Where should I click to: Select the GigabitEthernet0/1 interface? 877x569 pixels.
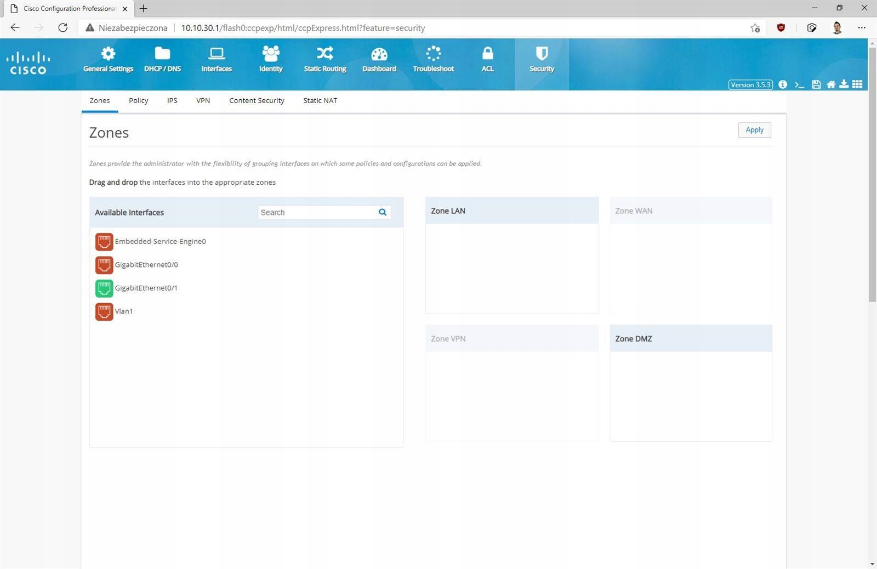click(x=146, y=288)
